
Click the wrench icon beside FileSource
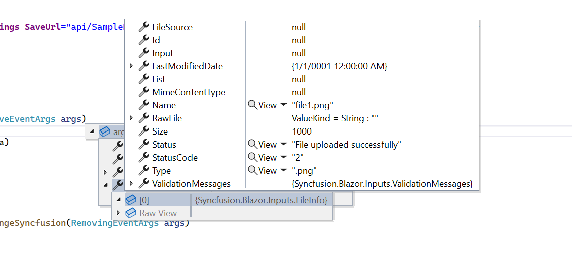point(144,27)
